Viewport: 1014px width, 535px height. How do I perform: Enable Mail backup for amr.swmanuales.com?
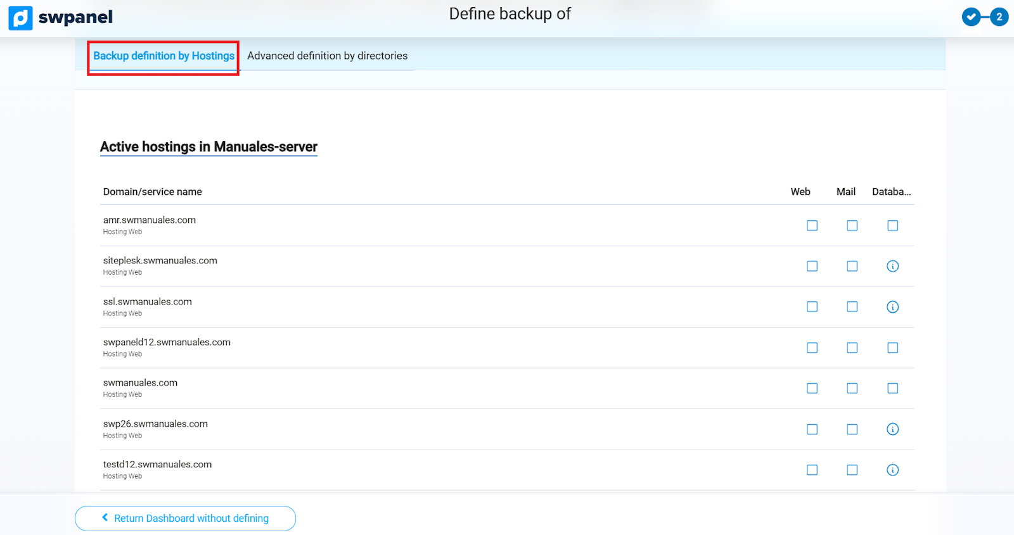click(x=852, y=225)
